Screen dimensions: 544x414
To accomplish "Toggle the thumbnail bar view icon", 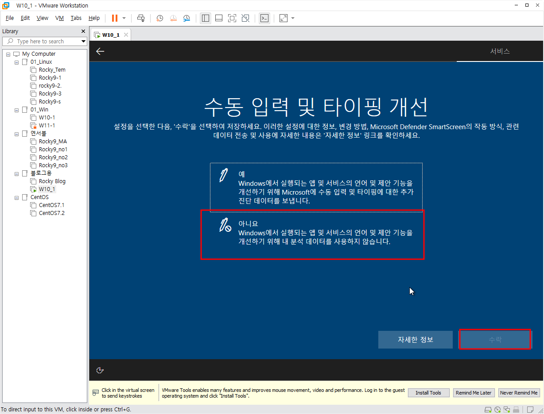I will [x=218, y=18].
